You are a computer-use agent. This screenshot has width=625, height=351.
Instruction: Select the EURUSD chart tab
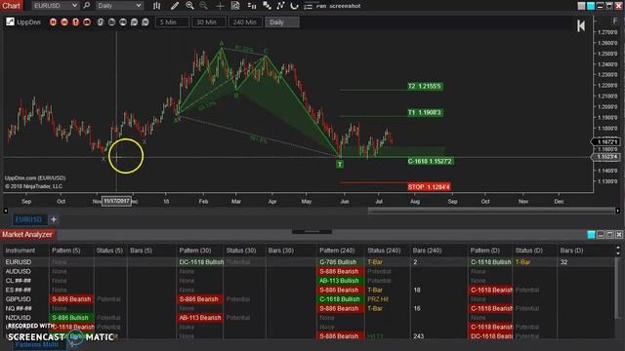28,219
